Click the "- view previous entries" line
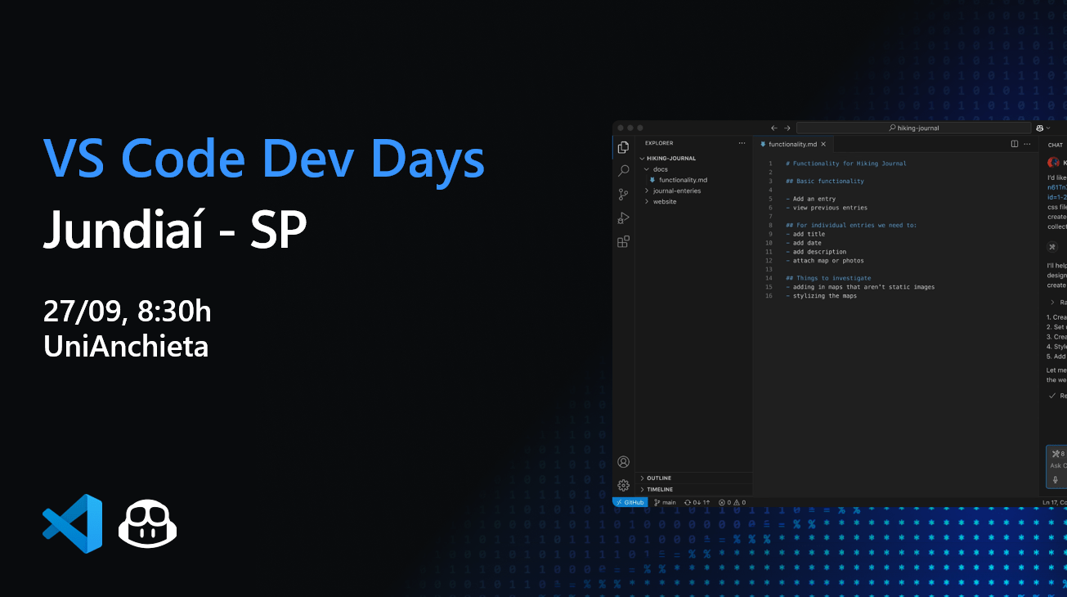Viewport: 1067px width, 597px height. point(827,208)
